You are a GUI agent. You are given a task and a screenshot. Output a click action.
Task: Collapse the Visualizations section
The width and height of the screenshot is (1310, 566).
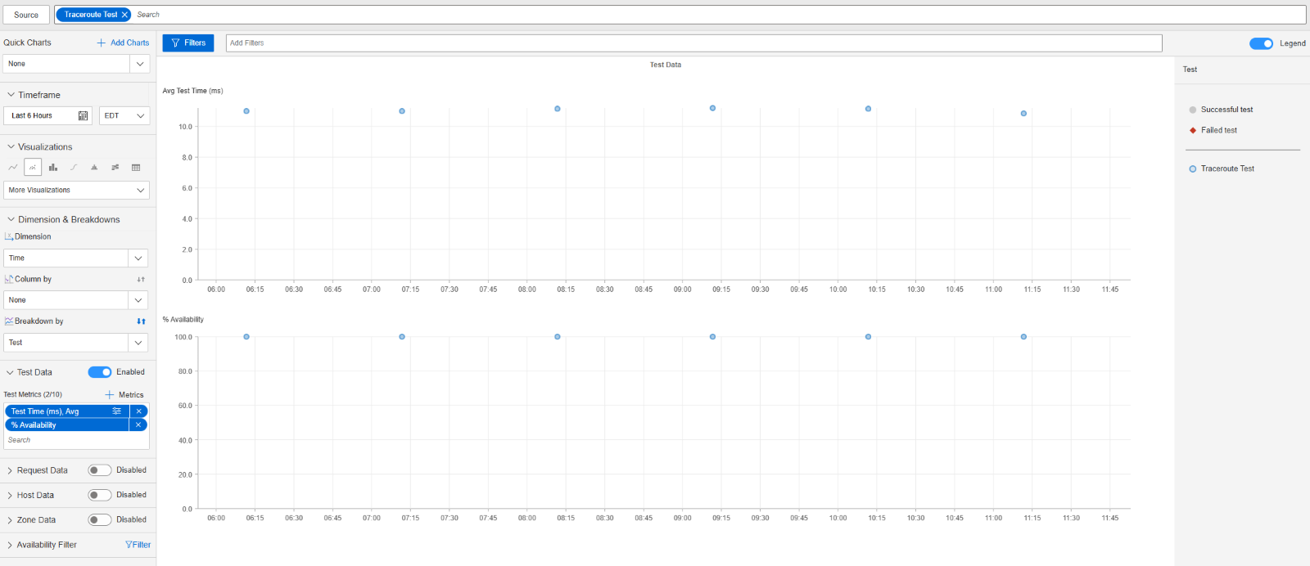(11, 147)
